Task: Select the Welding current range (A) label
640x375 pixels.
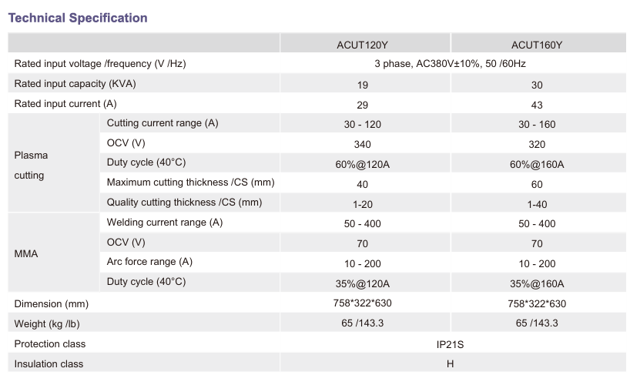Action: 164,223
